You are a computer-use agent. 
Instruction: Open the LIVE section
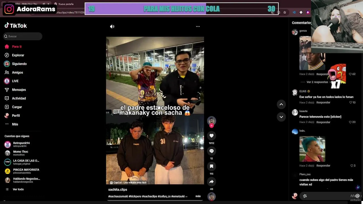15,81
